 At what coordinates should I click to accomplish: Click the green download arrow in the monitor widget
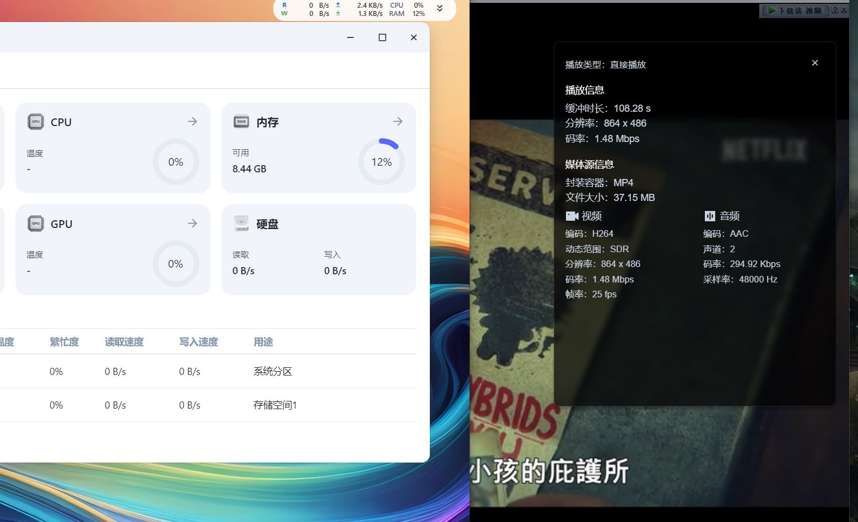(x=338, y=13)
